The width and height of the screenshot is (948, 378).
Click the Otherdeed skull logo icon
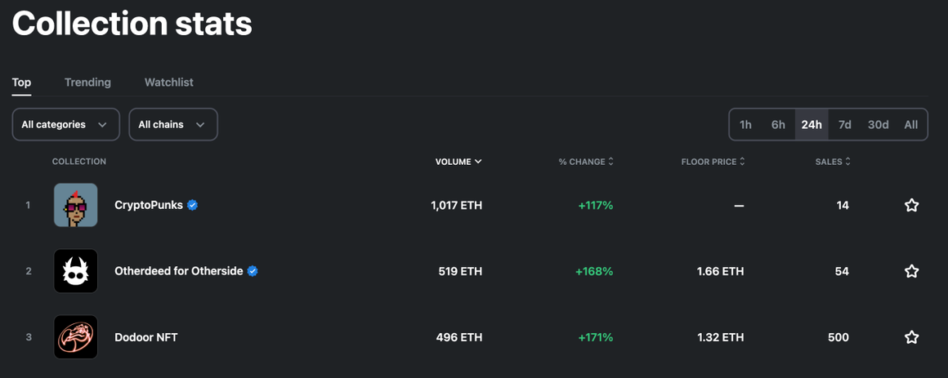click(x=75, y=271)
